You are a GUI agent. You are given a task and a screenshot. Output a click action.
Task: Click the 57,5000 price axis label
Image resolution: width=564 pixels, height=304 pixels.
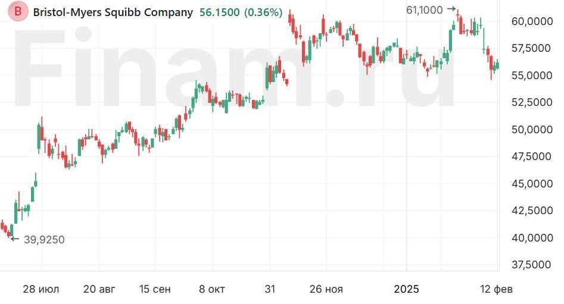[x=532, y=48]
